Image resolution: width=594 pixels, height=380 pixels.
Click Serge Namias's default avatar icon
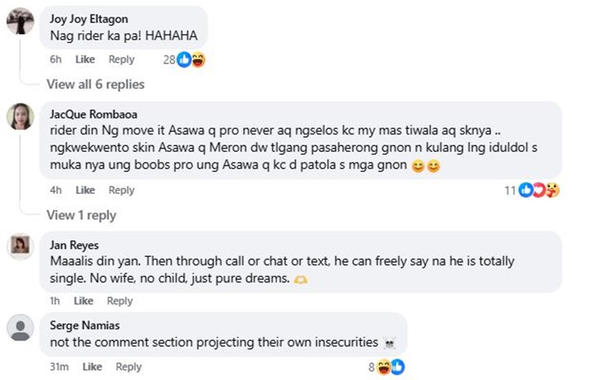click(x=20, y=326)
